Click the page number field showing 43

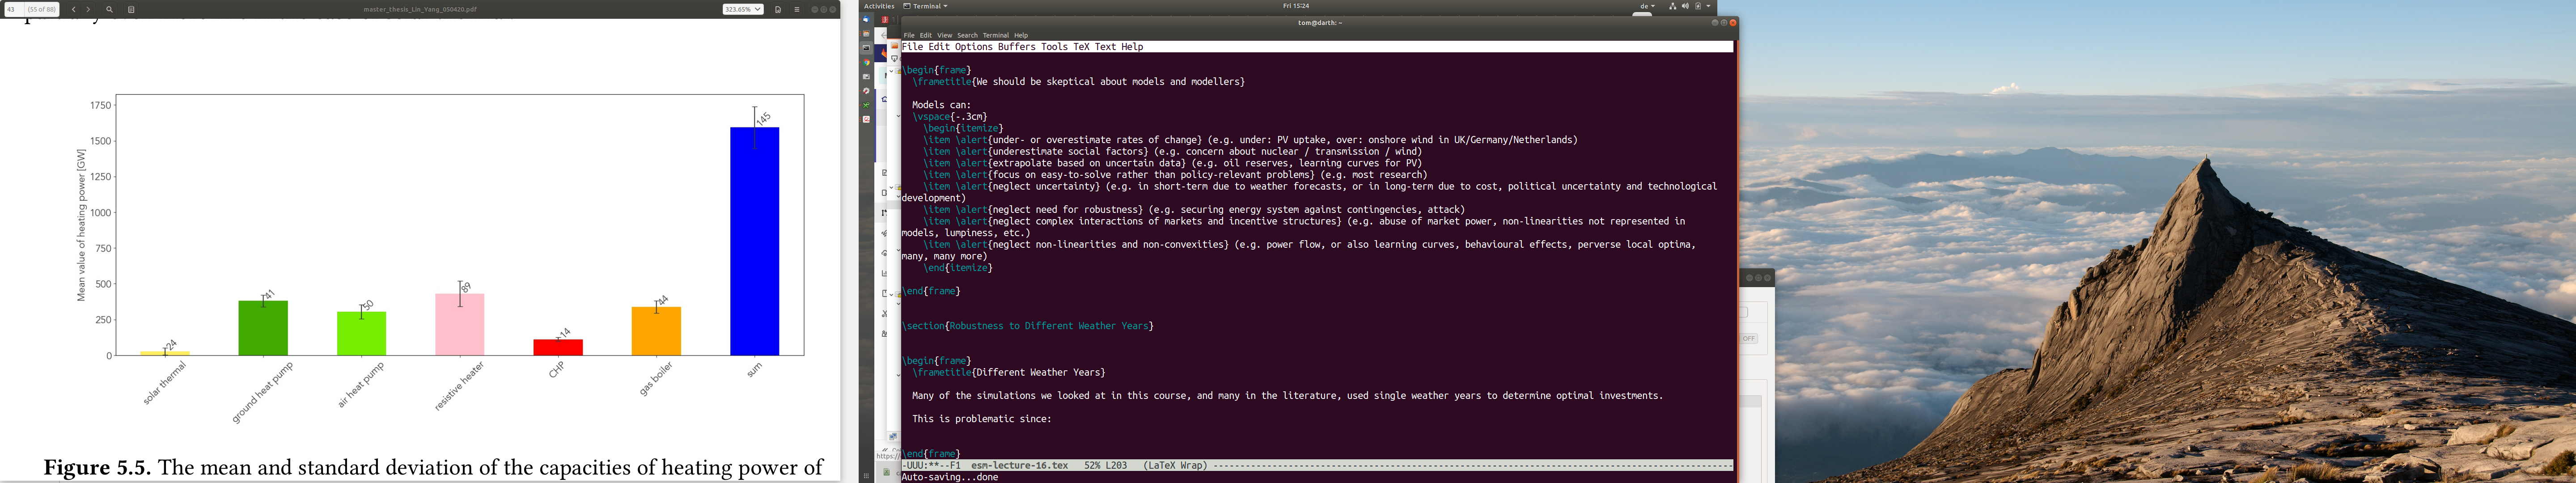click(x=13, y=9)
